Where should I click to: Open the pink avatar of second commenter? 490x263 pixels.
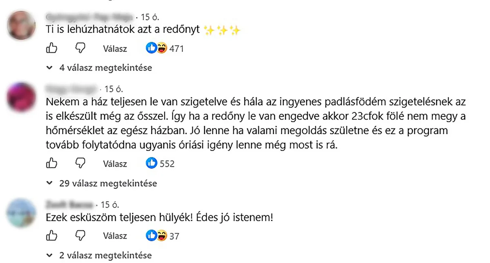tap(22, 97)
